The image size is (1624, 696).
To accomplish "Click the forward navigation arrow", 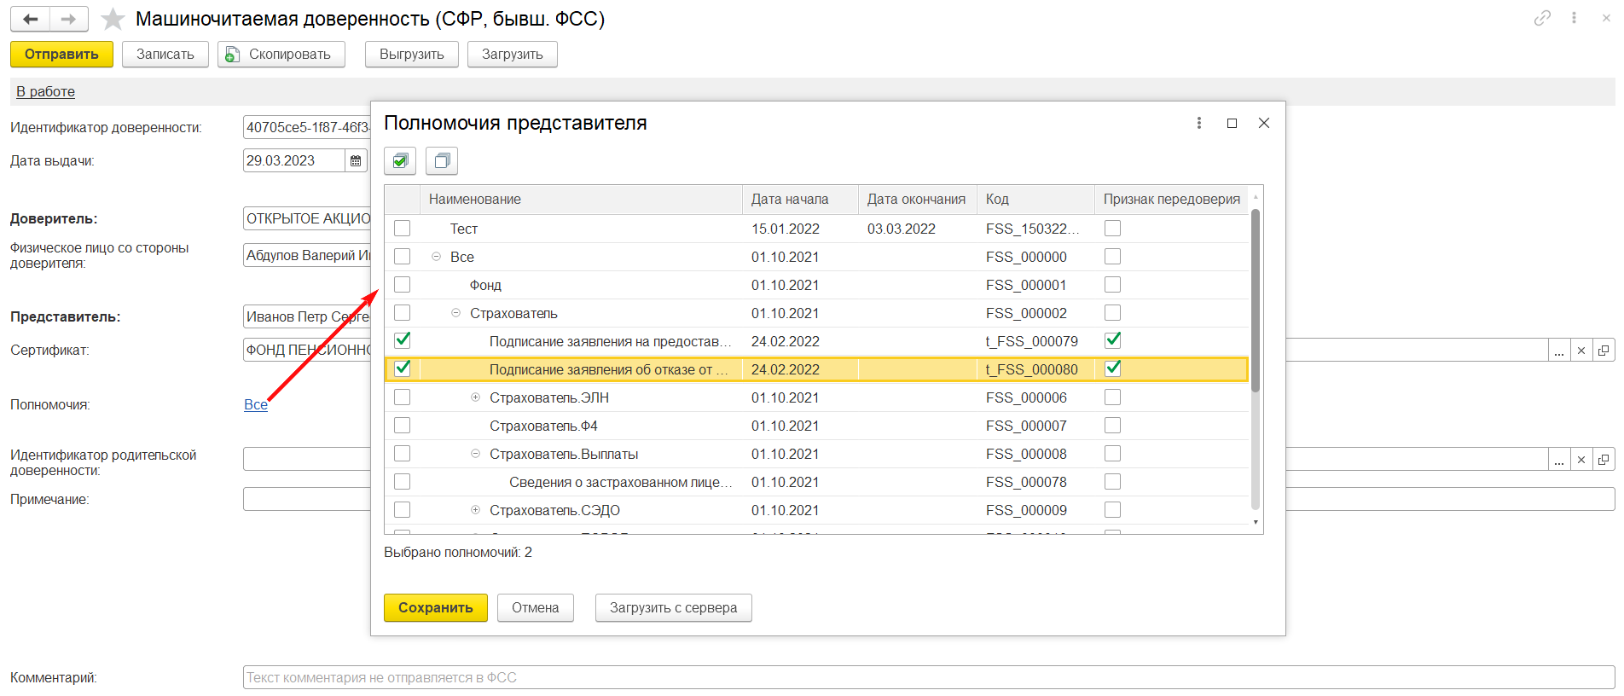I will tap(68, 19).
